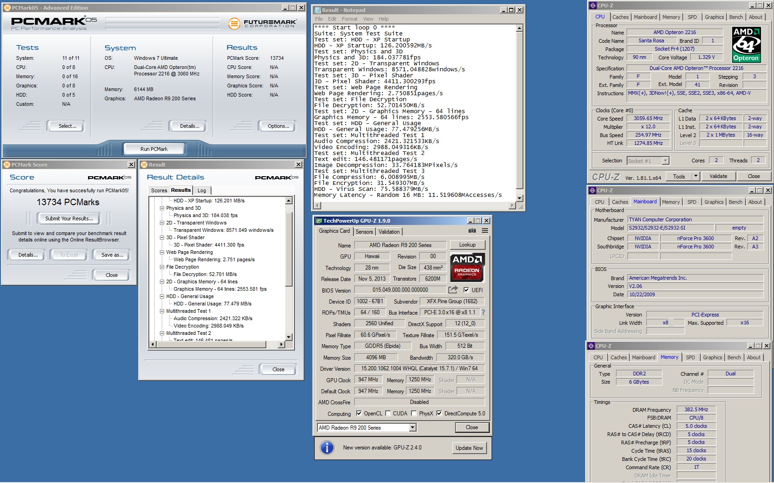This screenshot has height=483, width=774.
Task: Collapse the Physics and 3D tree node
Action: [162, 208]
